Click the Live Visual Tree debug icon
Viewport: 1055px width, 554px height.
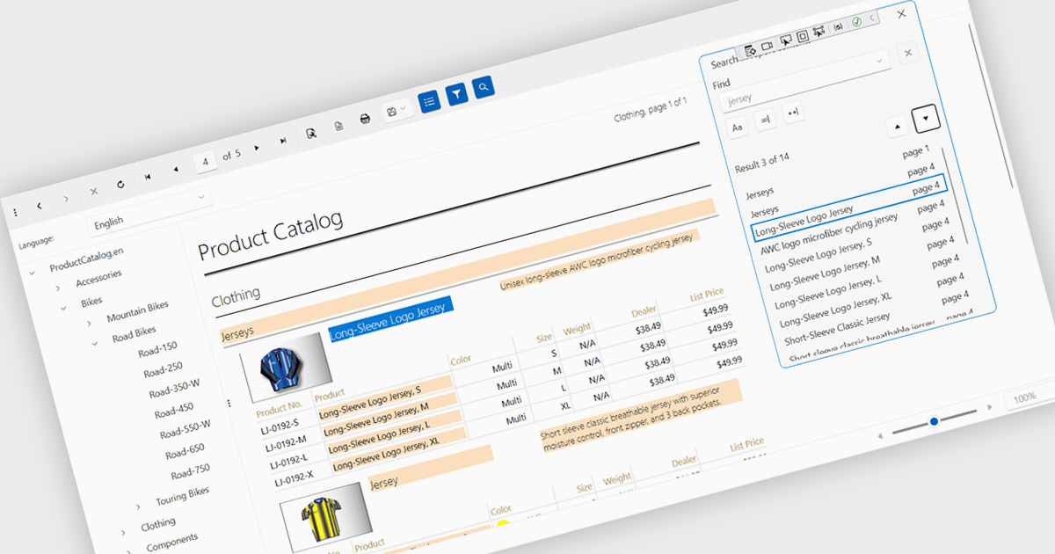click(x=751, y=51)
